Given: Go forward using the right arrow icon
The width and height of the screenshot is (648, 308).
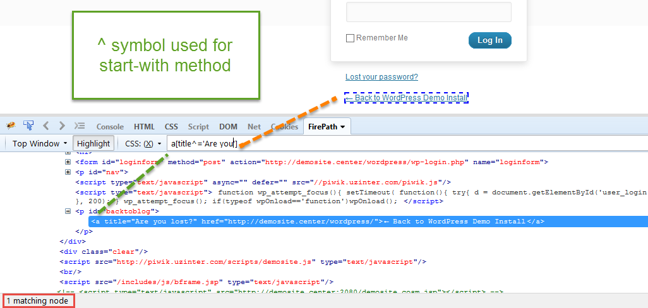Looking at the screenshot, I should click(x=62, y=126).
